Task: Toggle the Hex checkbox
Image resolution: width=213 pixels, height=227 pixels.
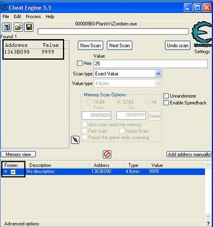Action: [x=80, y=63]
